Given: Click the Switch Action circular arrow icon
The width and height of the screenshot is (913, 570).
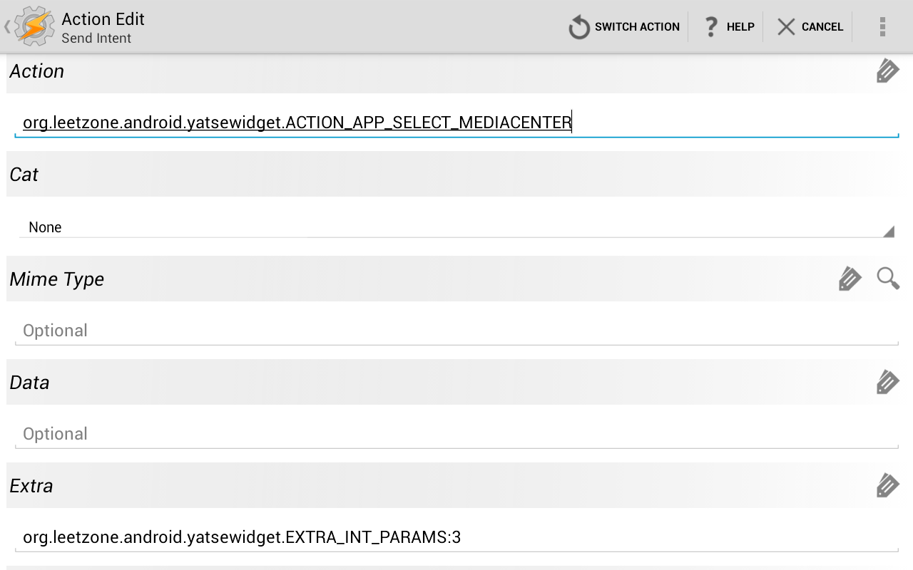Looking at the screenshot, I should point(579,27).
